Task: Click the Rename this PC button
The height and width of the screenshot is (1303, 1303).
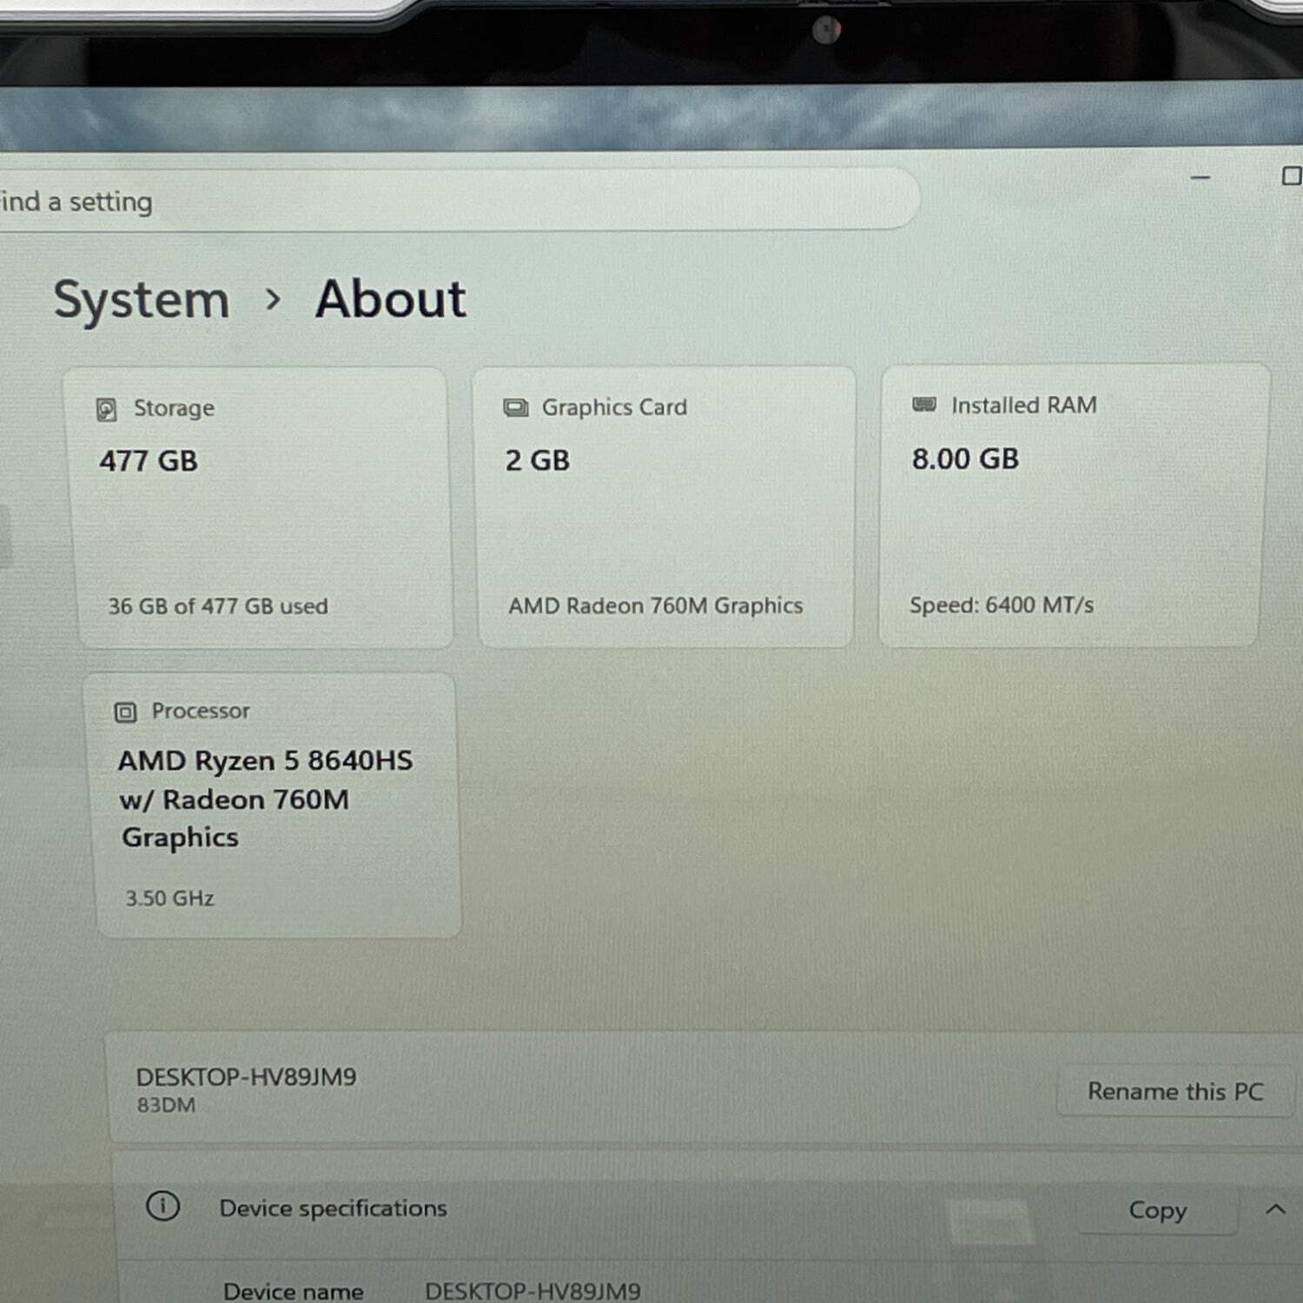Action: click(1175, 1091)
